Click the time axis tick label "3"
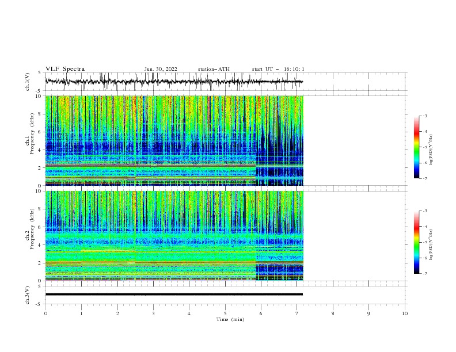The image size is (456, 352). pyautogui.click(x=153, y=313)
